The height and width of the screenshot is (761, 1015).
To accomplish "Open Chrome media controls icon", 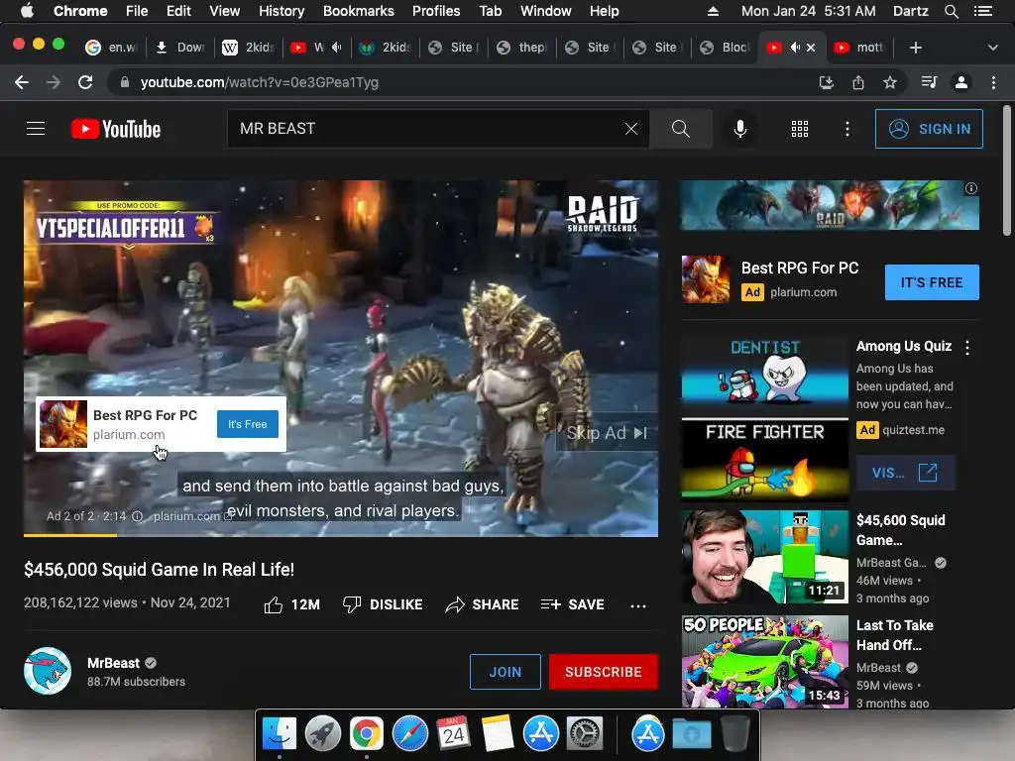I will (929, 82).
